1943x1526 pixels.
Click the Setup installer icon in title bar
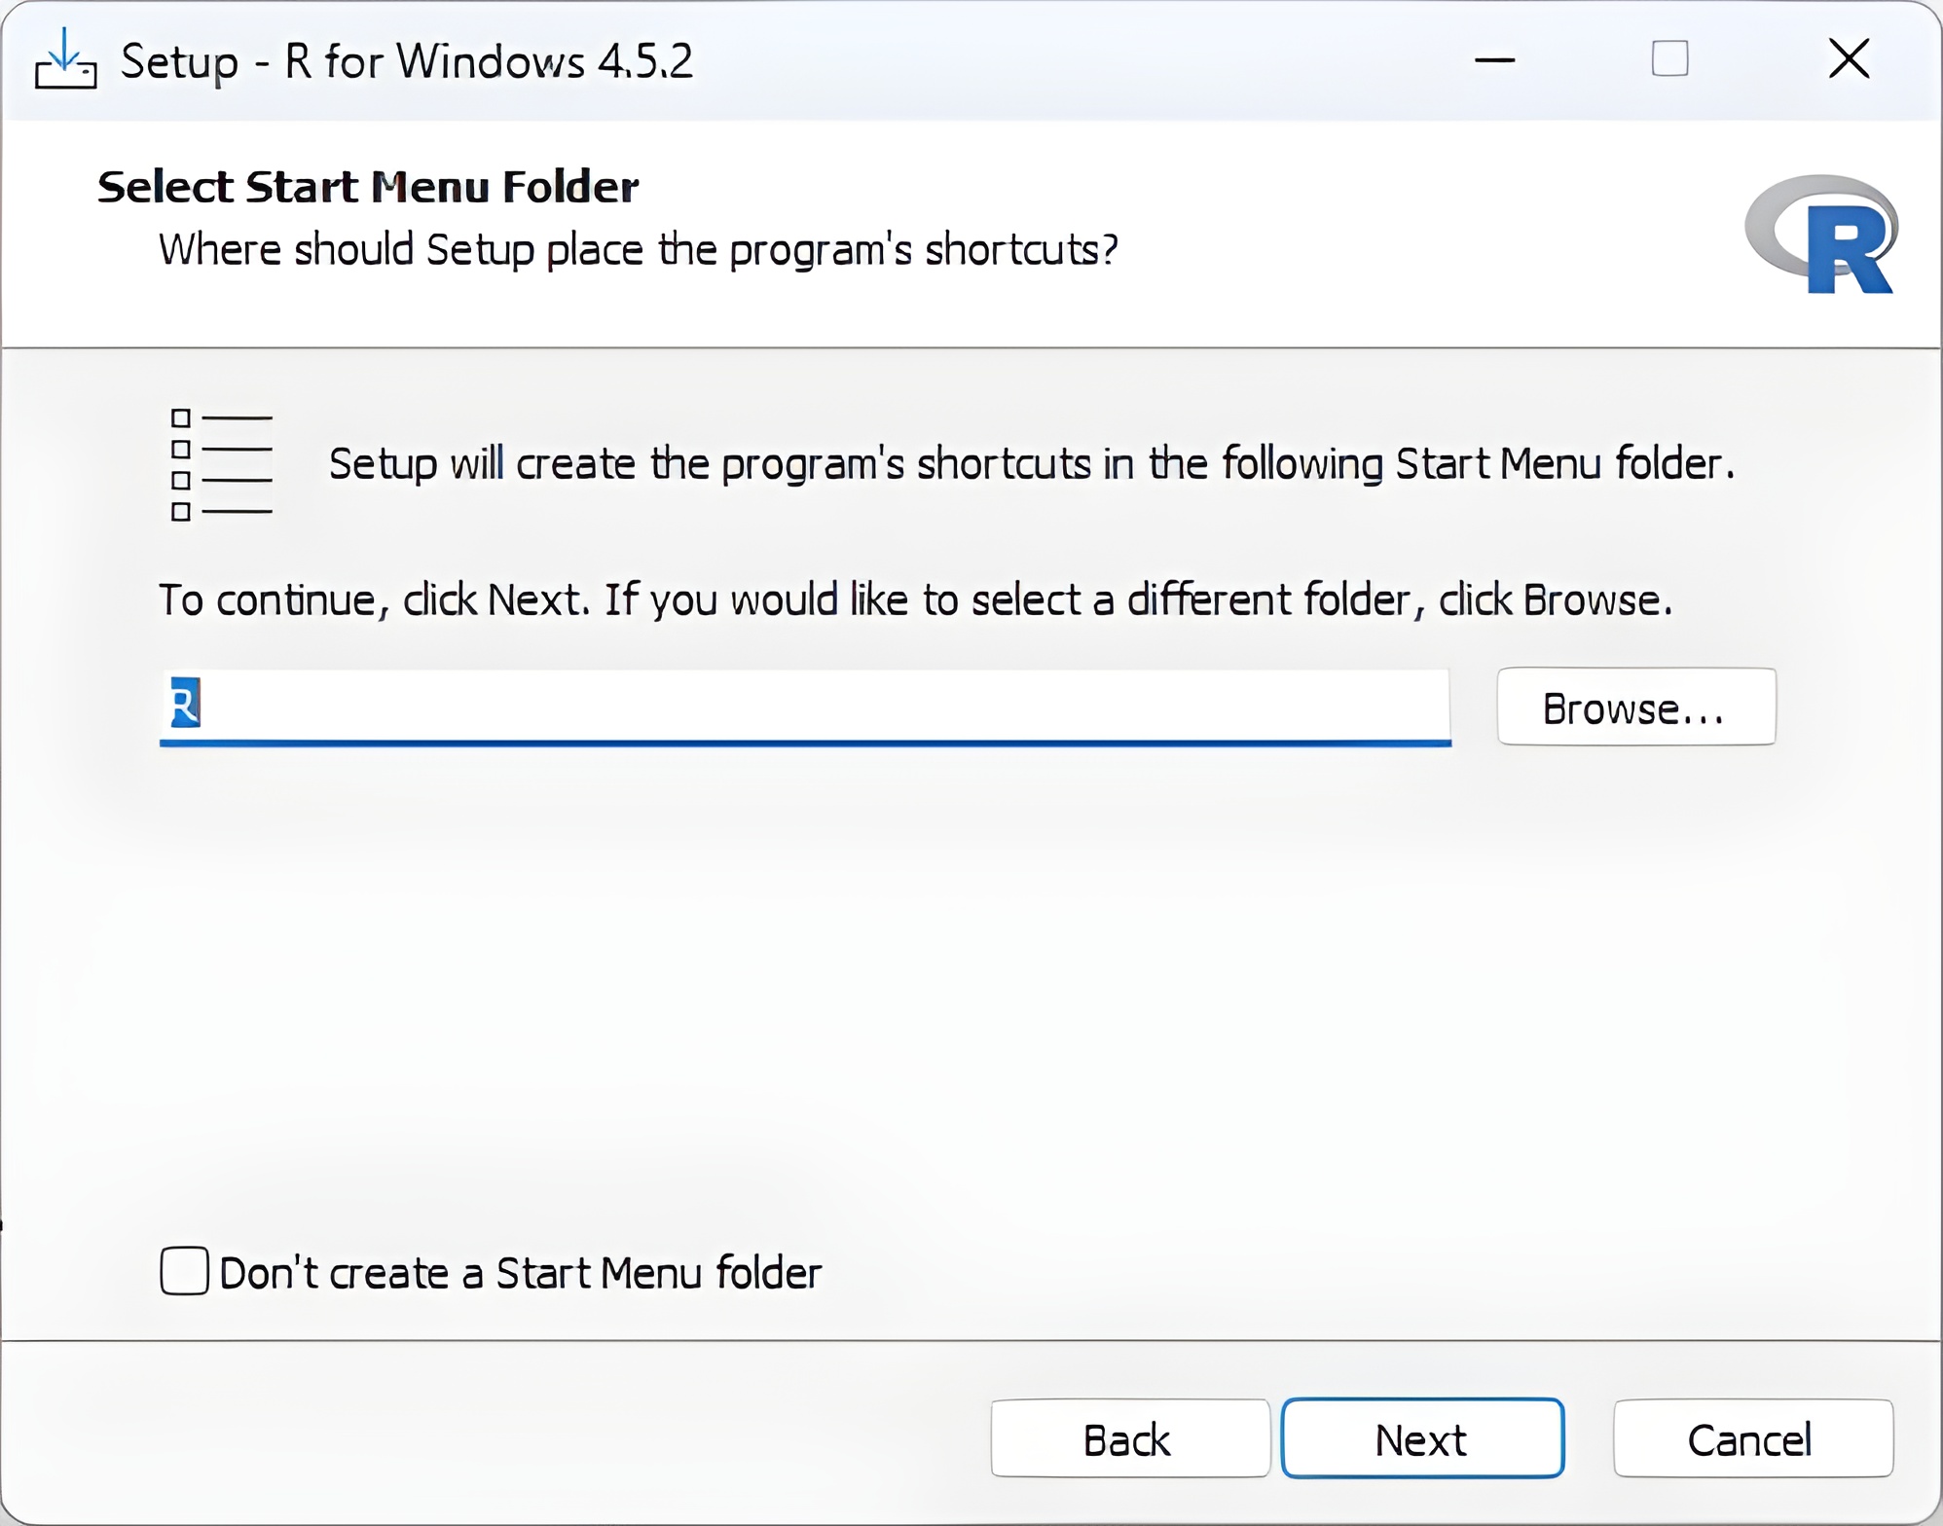click(65, 60)
